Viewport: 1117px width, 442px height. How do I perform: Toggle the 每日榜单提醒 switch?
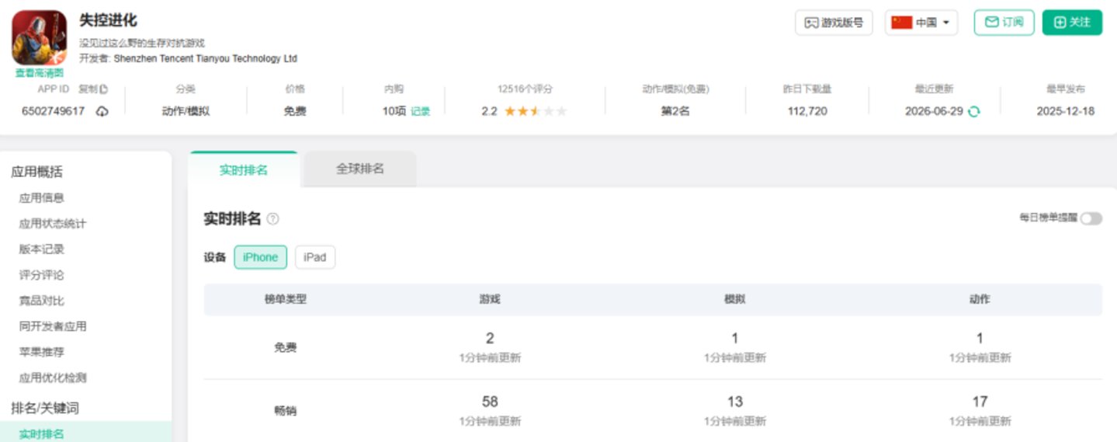1091,218
